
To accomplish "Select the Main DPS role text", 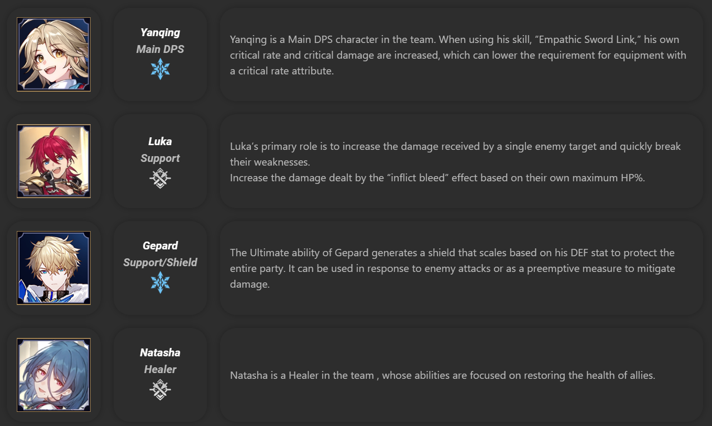I will click(160, 49).
